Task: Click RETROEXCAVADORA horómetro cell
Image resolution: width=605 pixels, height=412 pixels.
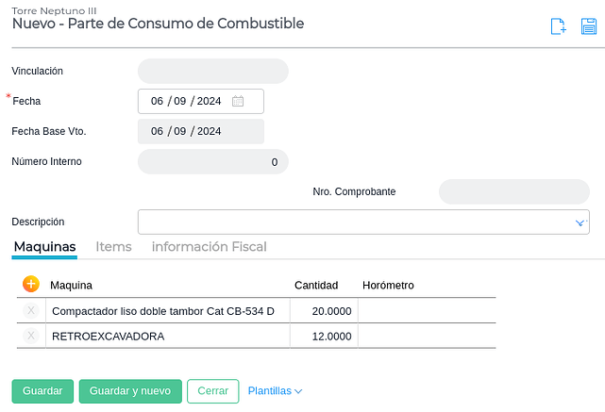Action: pyautogui.click(x=425, y=336)
